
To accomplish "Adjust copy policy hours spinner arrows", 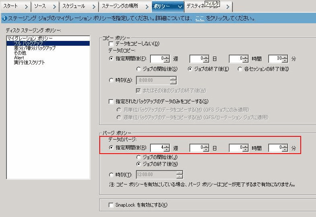I will pos(246,59).
